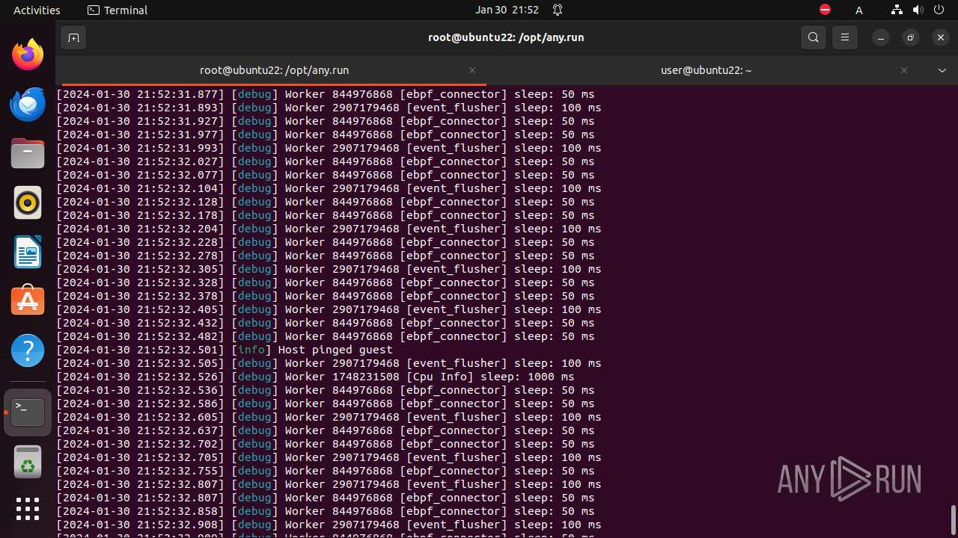Close the user@ubuntu22 tab
Image resolution: width=958 pixels, height=538 pixels.
point(904,70)
